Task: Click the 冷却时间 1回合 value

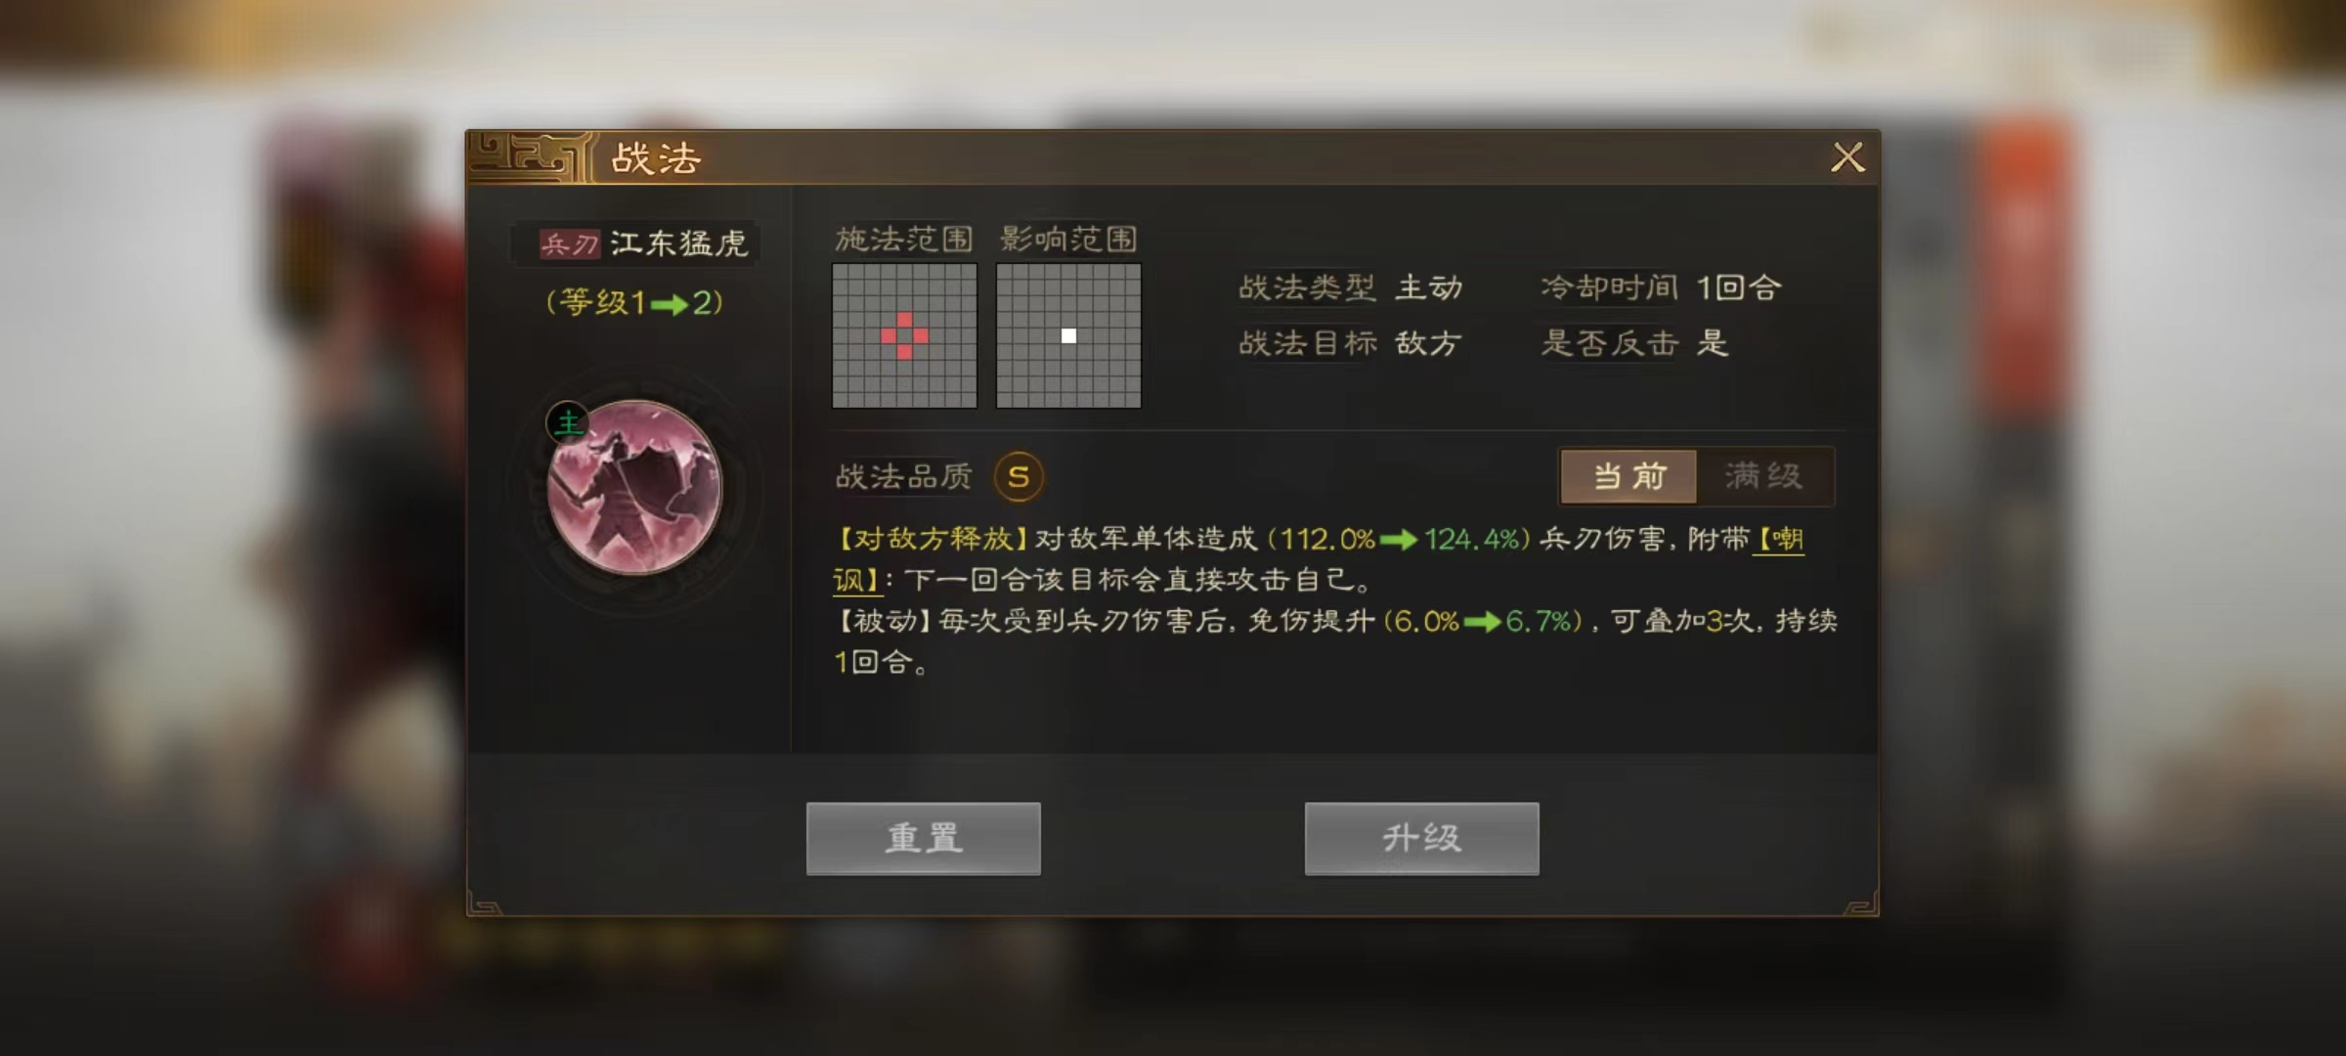Action: pyautogui.click(x=1738, y=287)
